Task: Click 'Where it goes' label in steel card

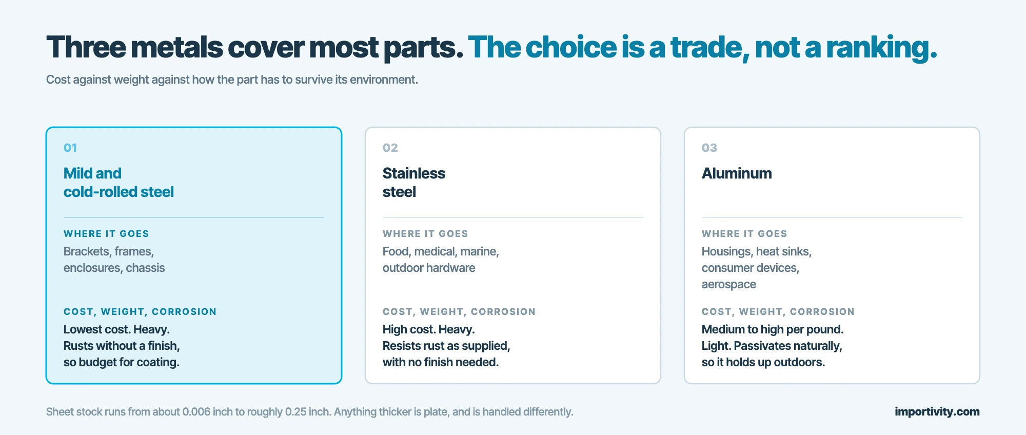Action: 106,234
